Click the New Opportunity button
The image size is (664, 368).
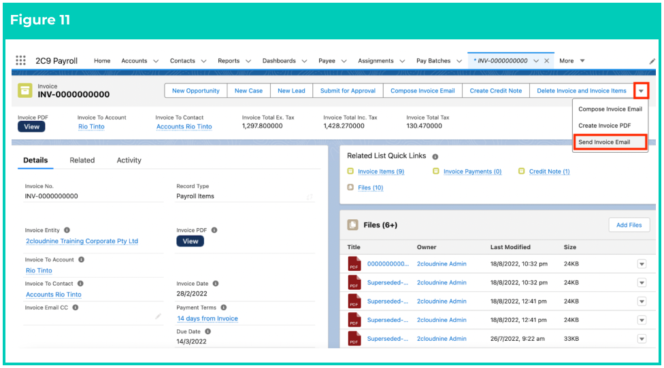tap(196, 91)
